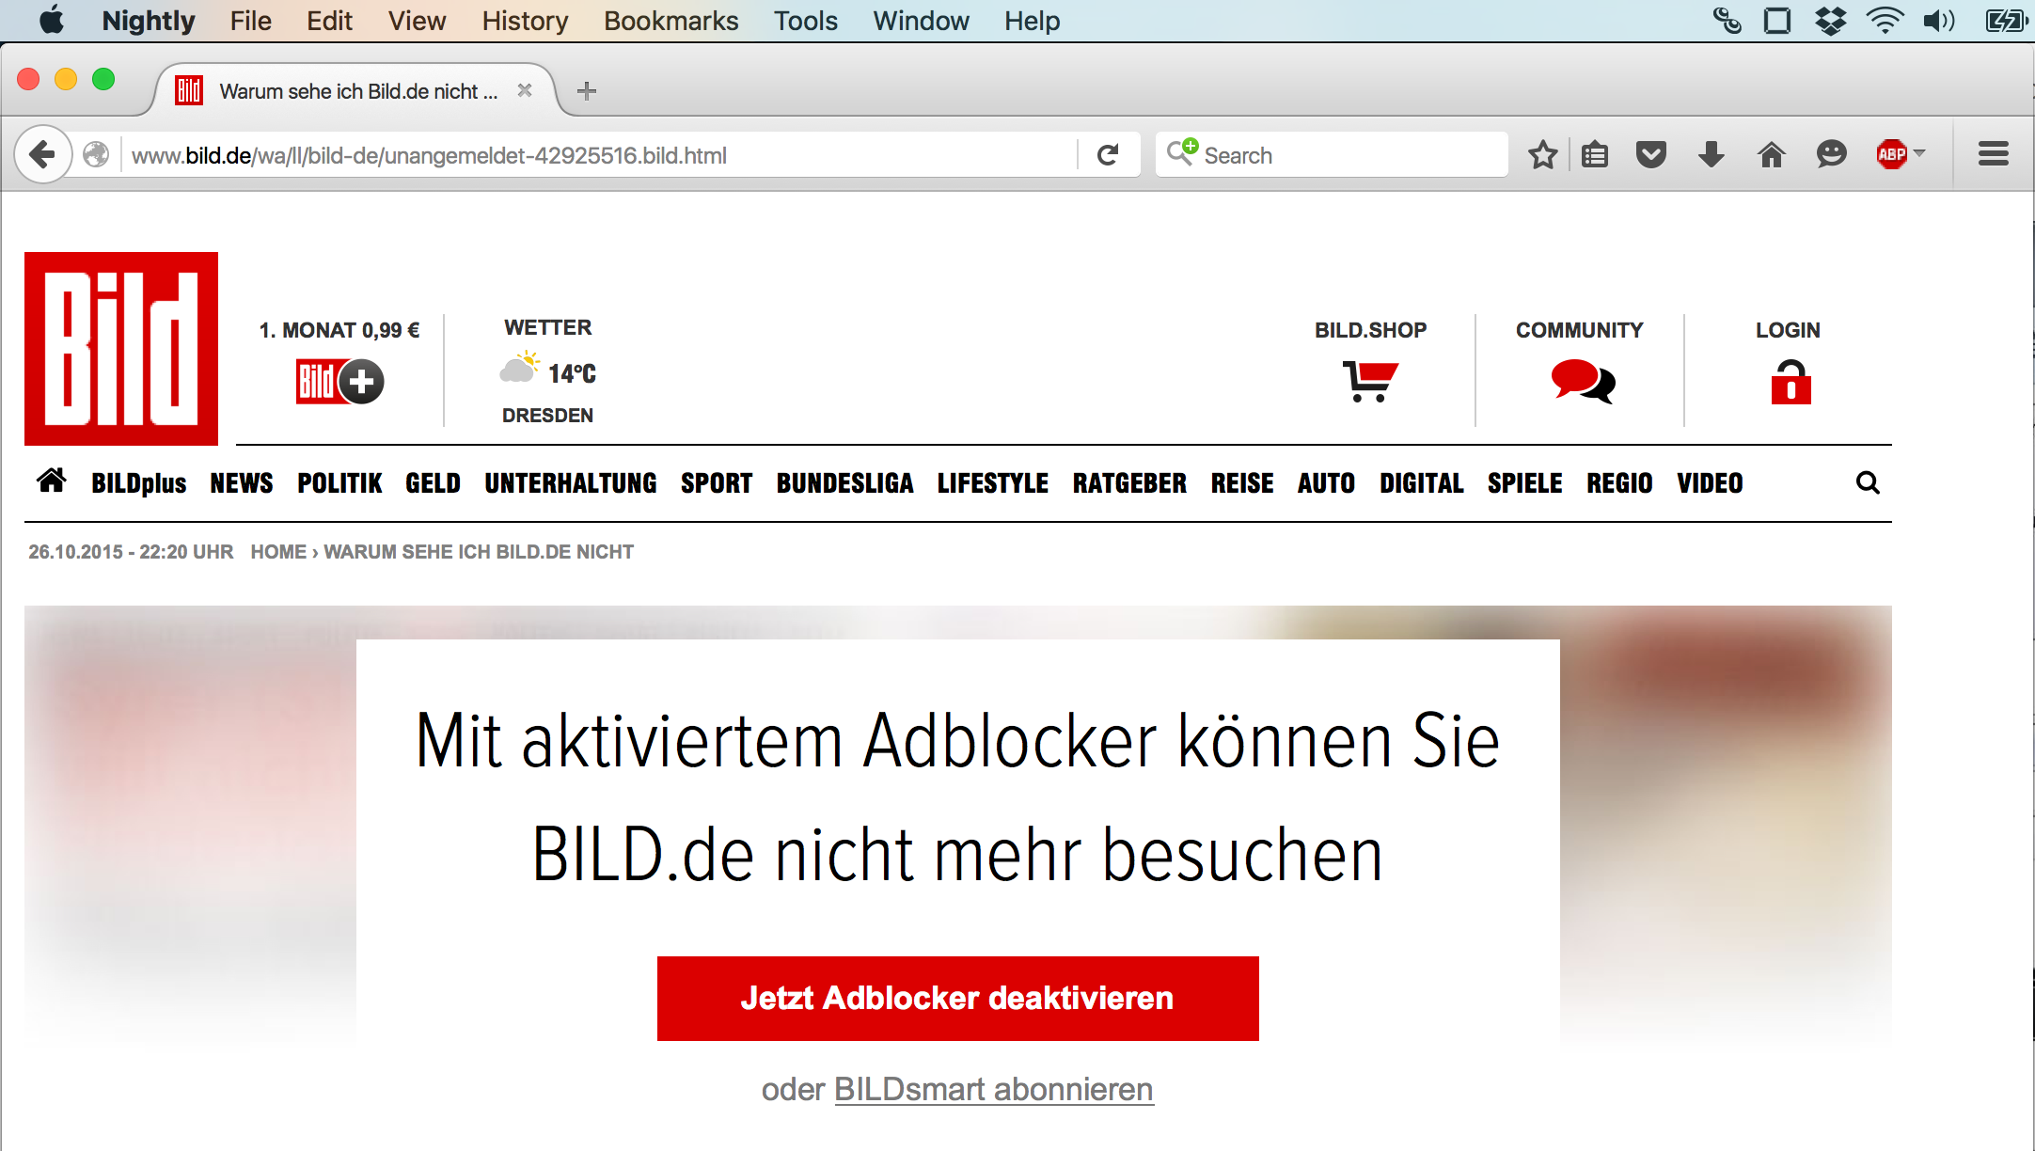Open the downloads arrow icon
2035x1151 pixels.
(1712, 155)
